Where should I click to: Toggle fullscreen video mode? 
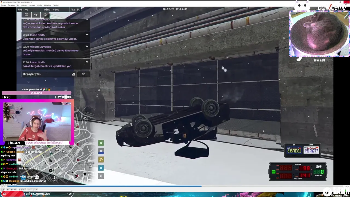point(20,190)
